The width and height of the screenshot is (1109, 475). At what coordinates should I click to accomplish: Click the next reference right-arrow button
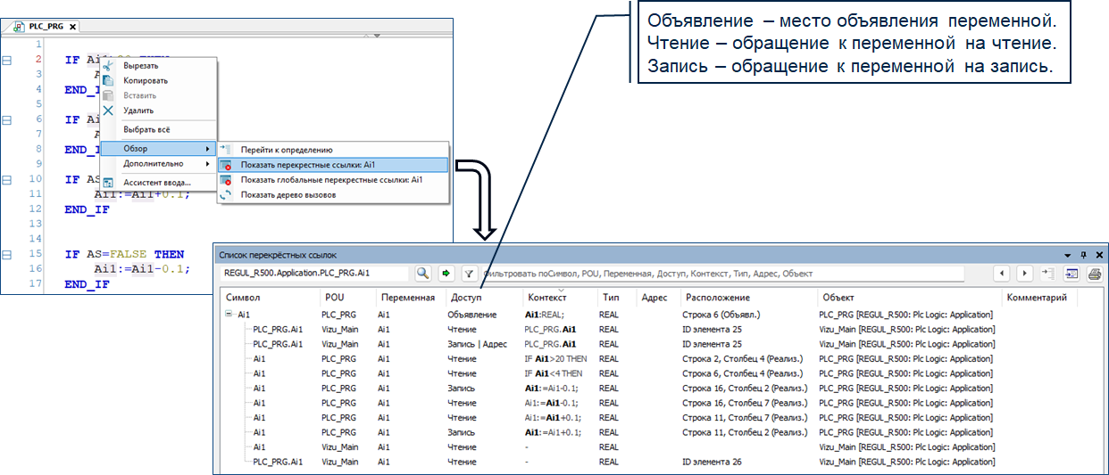click(1025, 274)
